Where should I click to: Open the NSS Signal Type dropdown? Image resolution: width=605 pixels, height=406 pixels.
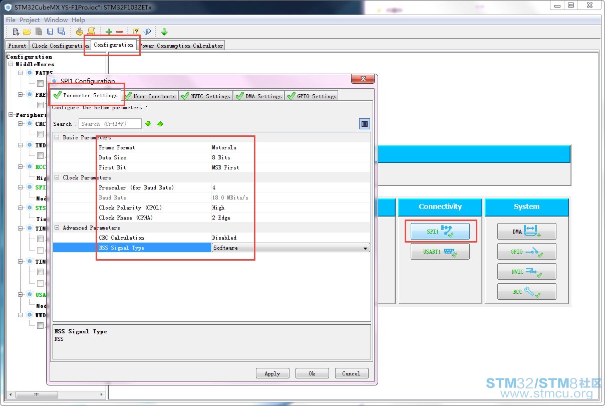365,248
